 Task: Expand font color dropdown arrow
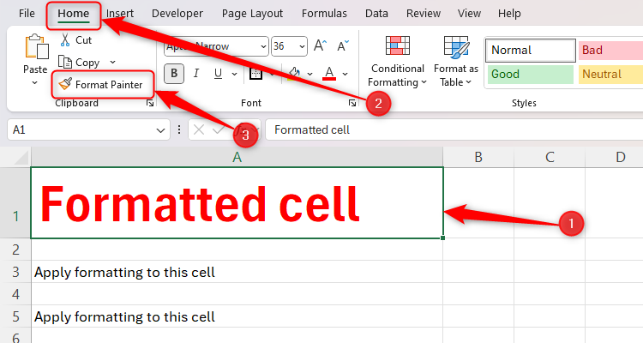coord(346,75)
